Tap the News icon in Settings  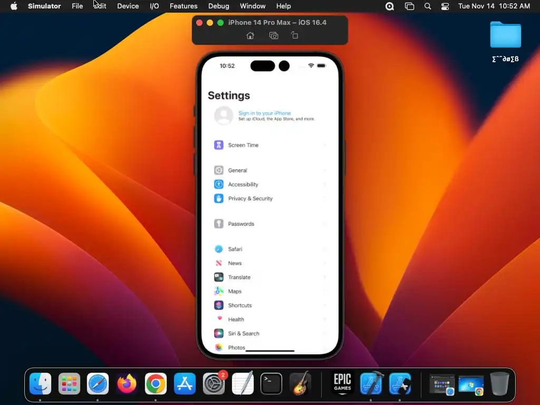pos(219,263)
